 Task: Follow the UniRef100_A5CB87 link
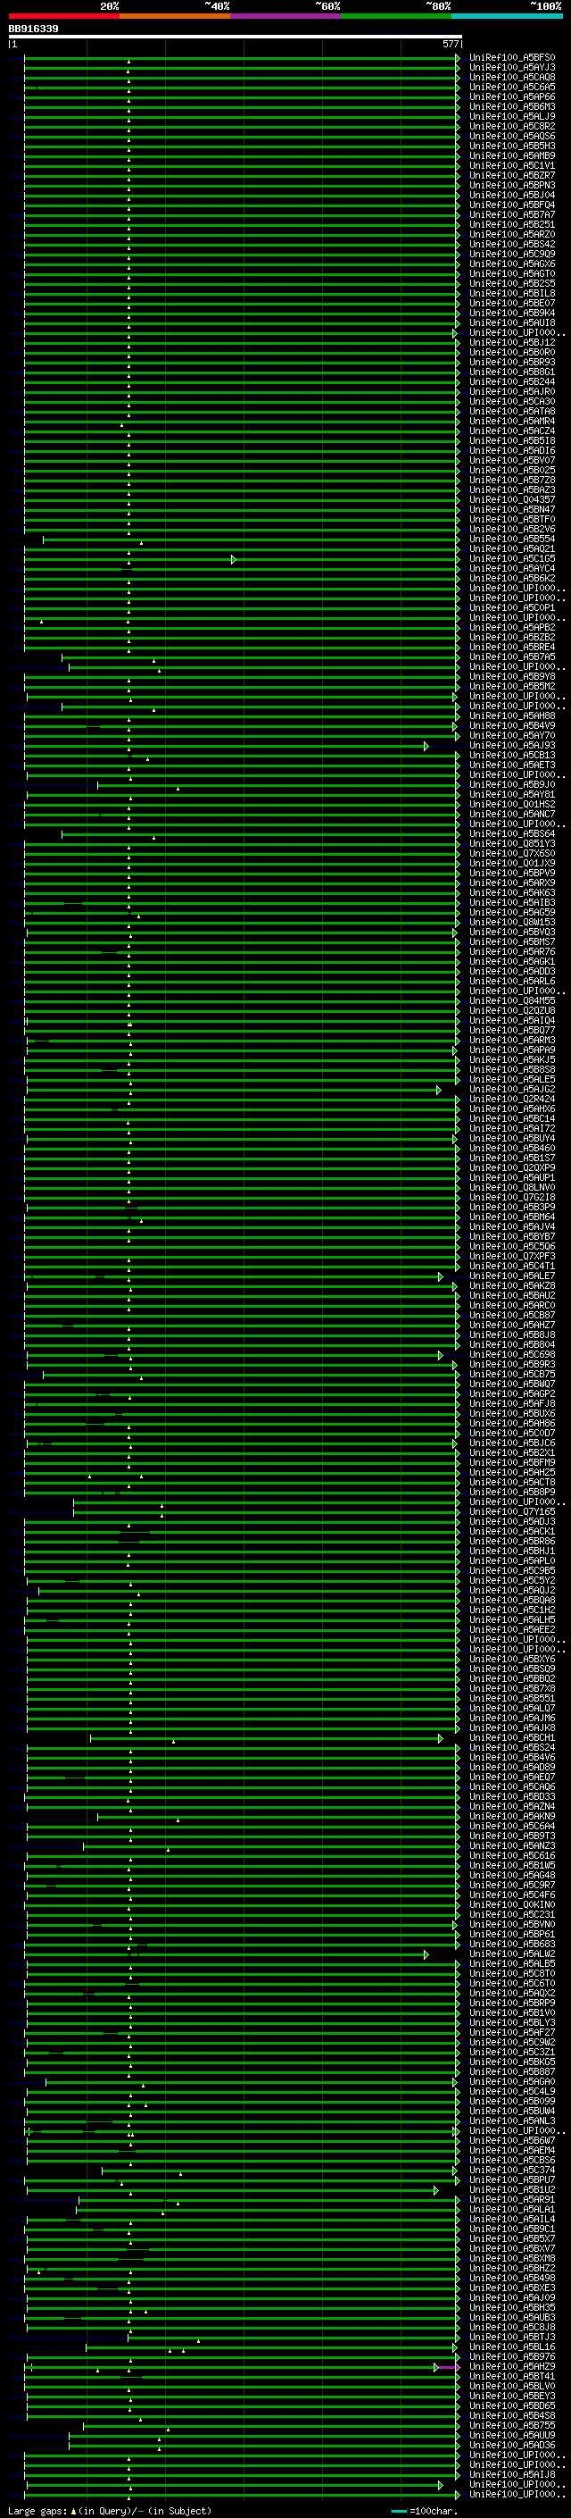pyautogui.click(x=512, y=1316)
